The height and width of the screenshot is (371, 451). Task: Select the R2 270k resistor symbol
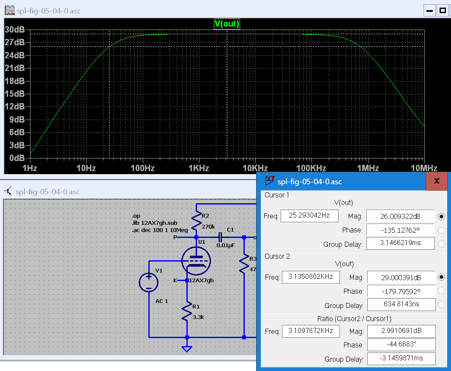(x=196, y=221)
